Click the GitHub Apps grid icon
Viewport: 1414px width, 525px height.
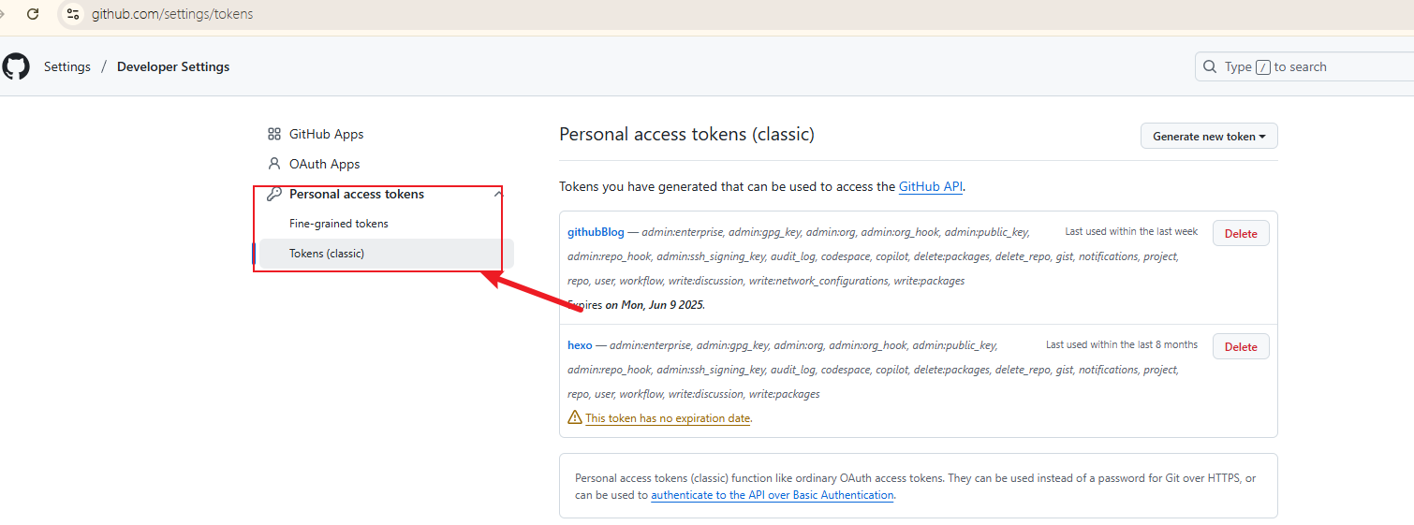pyautogui.click(x=274, y=134)
